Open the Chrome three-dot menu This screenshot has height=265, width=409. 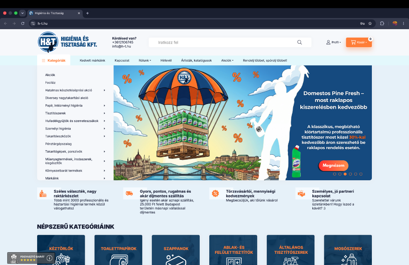403,24
